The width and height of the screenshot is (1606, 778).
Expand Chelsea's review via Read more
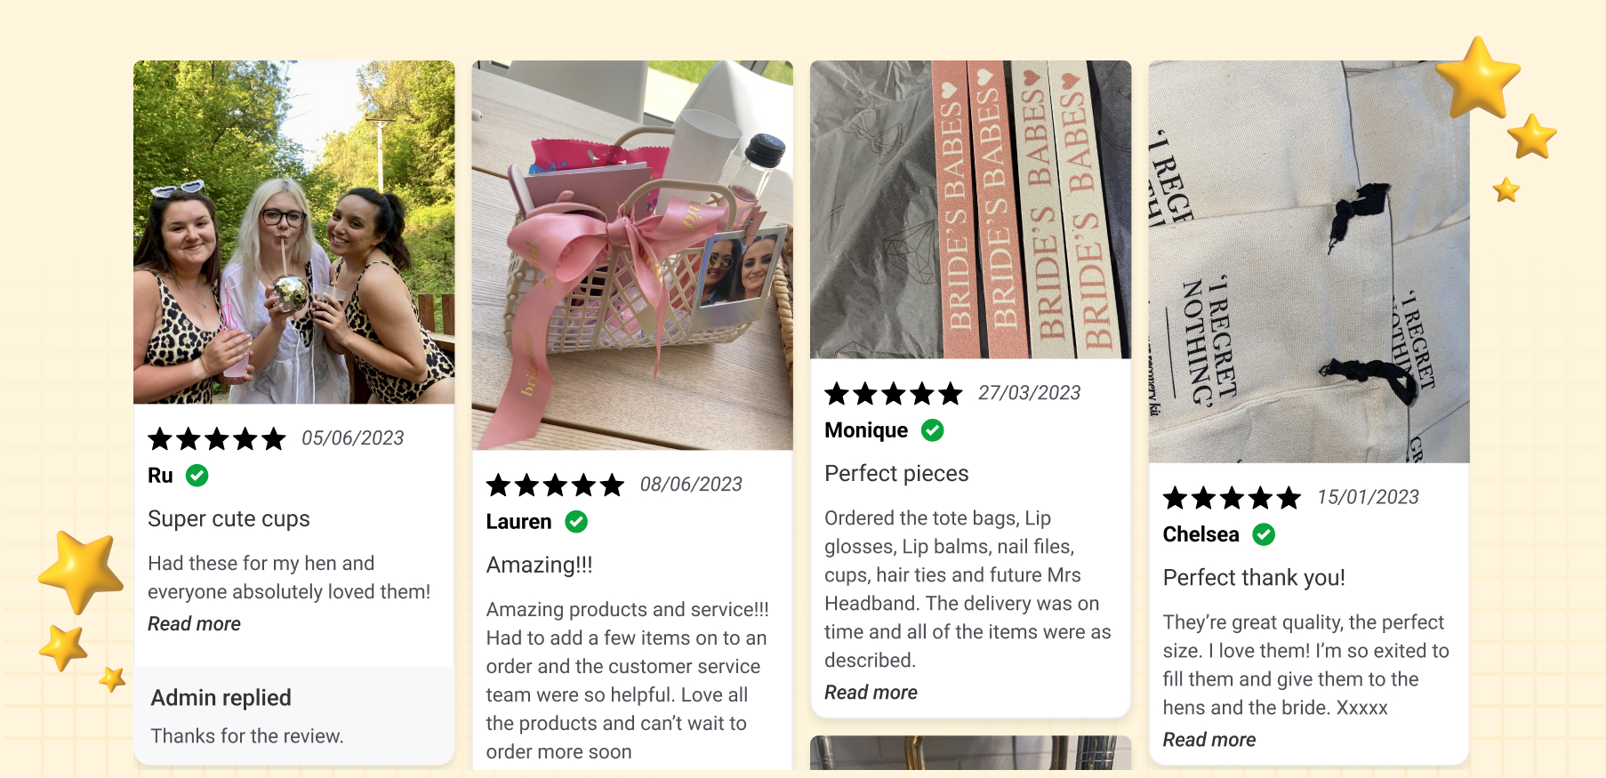(x=1209, y=740)
